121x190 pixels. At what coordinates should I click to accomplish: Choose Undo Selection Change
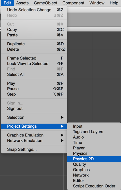tap(34, 10)
